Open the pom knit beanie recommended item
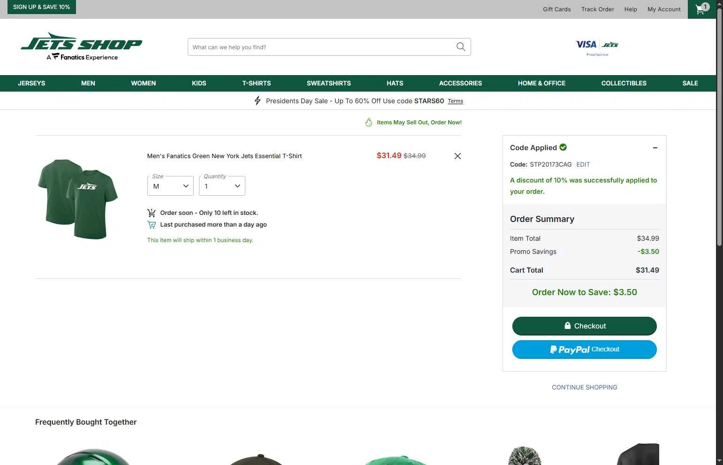Screen dimensions: 723x465 tap(525, 455)
